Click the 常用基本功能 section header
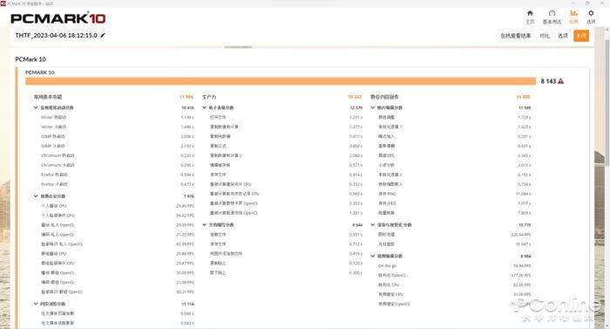The image size is (610, 329). 48,97
